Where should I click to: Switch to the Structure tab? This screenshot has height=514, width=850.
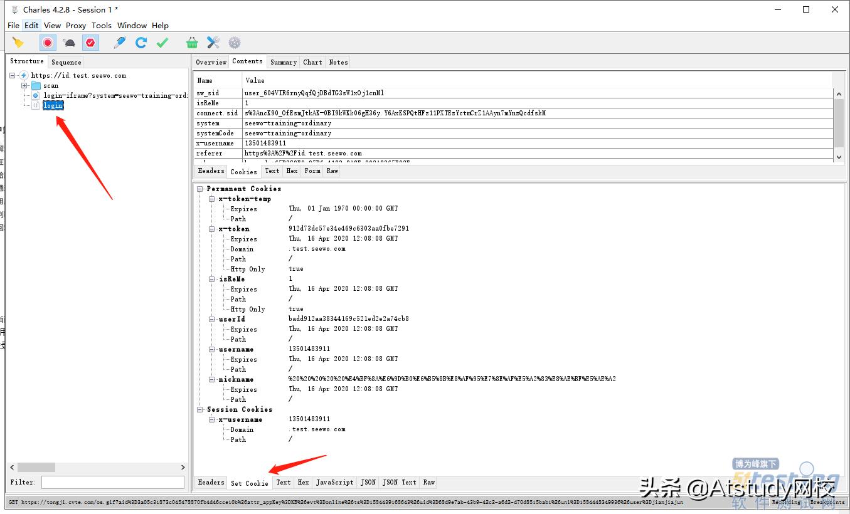[27, 61]
